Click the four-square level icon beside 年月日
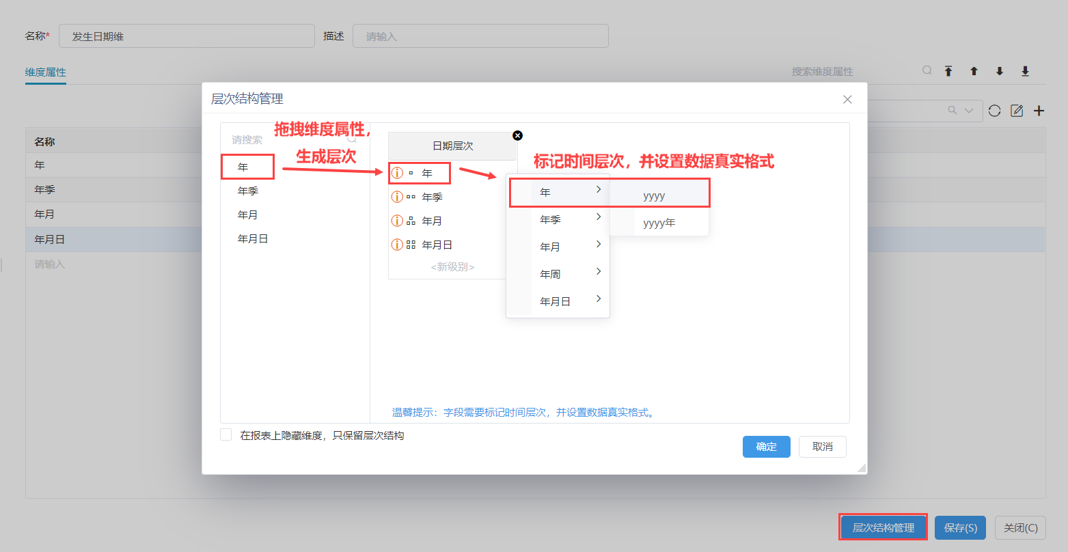 411,245
